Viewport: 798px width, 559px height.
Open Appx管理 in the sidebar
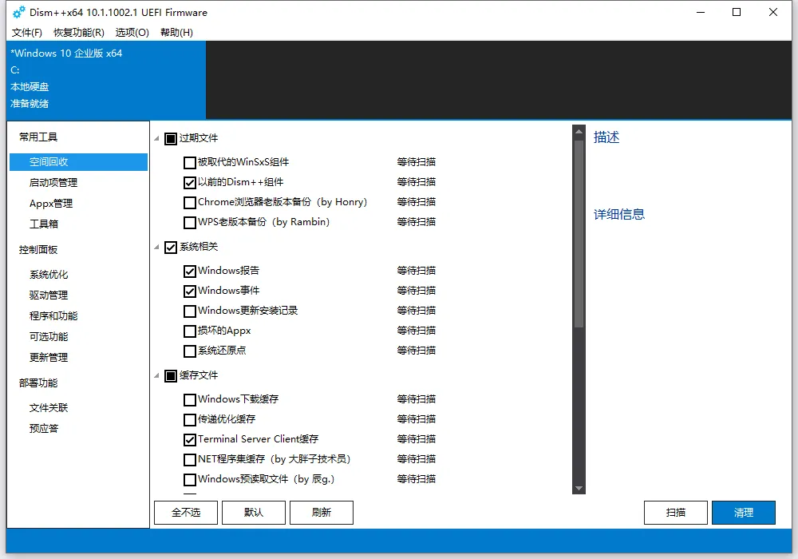(x=51, y=203)
